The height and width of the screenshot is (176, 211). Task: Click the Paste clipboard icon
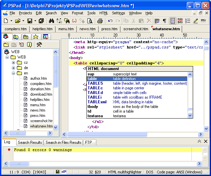pos(141,21)
